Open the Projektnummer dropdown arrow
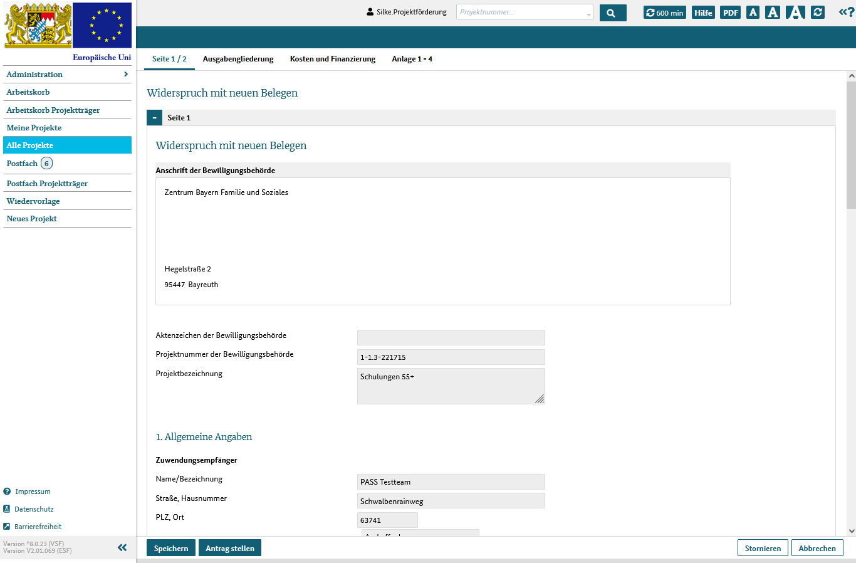Viewport: 856px width, 563px height. click(x=588, y=14)
